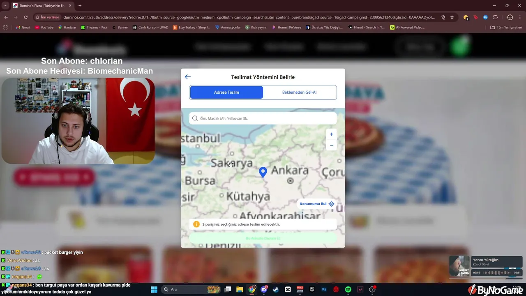Viewport: 526px width, 296px height.
Task: Open the Filmot - Search bookmark
Action: click(367, 28)
